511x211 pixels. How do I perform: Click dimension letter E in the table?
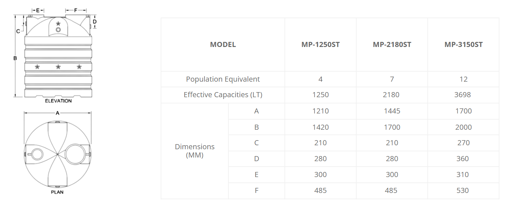(257, 175)
